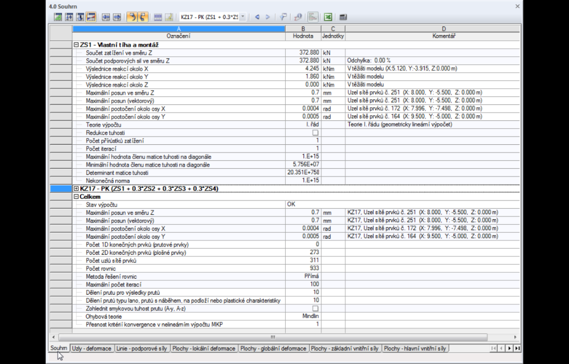This screenshot has height=364, width=569.
Task: Collapse the ZS1 - Vlastní tíha a montáž group
Action: click(76, 45)
